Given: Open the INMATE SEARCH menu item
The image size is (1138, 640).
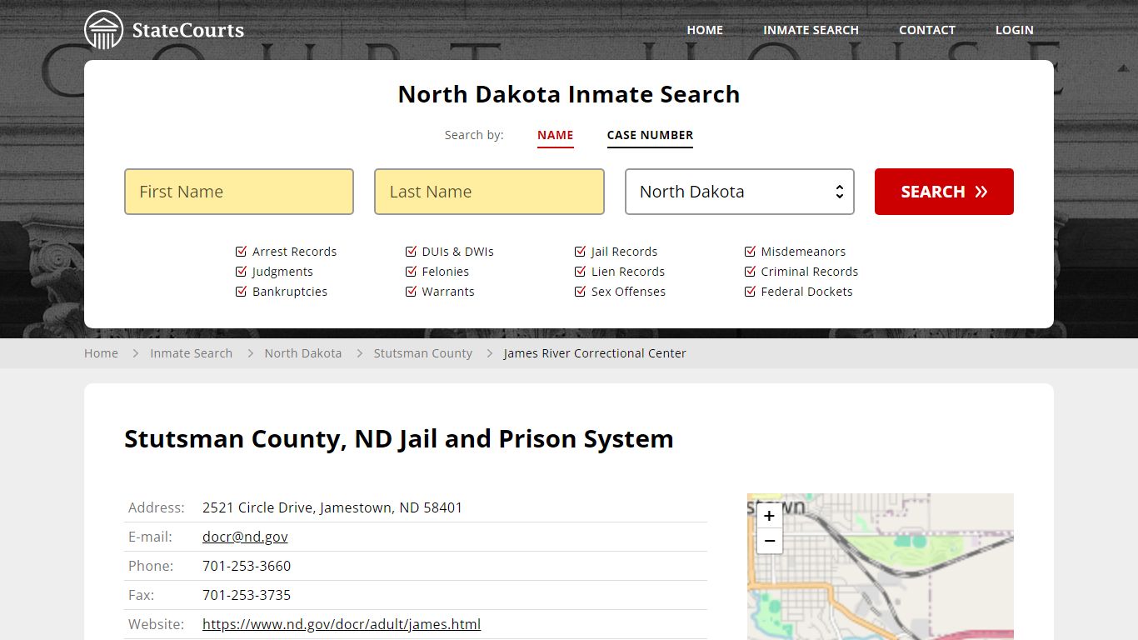Looking at the screenshot, I should tap(811, 30).
